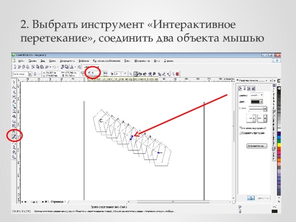Select the Rectangle tool
296x222 pixels.
[14, 111]
